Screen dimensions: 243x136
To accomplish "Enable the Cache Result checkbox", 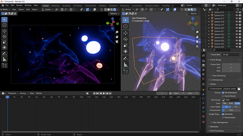I will click(223, 96).
